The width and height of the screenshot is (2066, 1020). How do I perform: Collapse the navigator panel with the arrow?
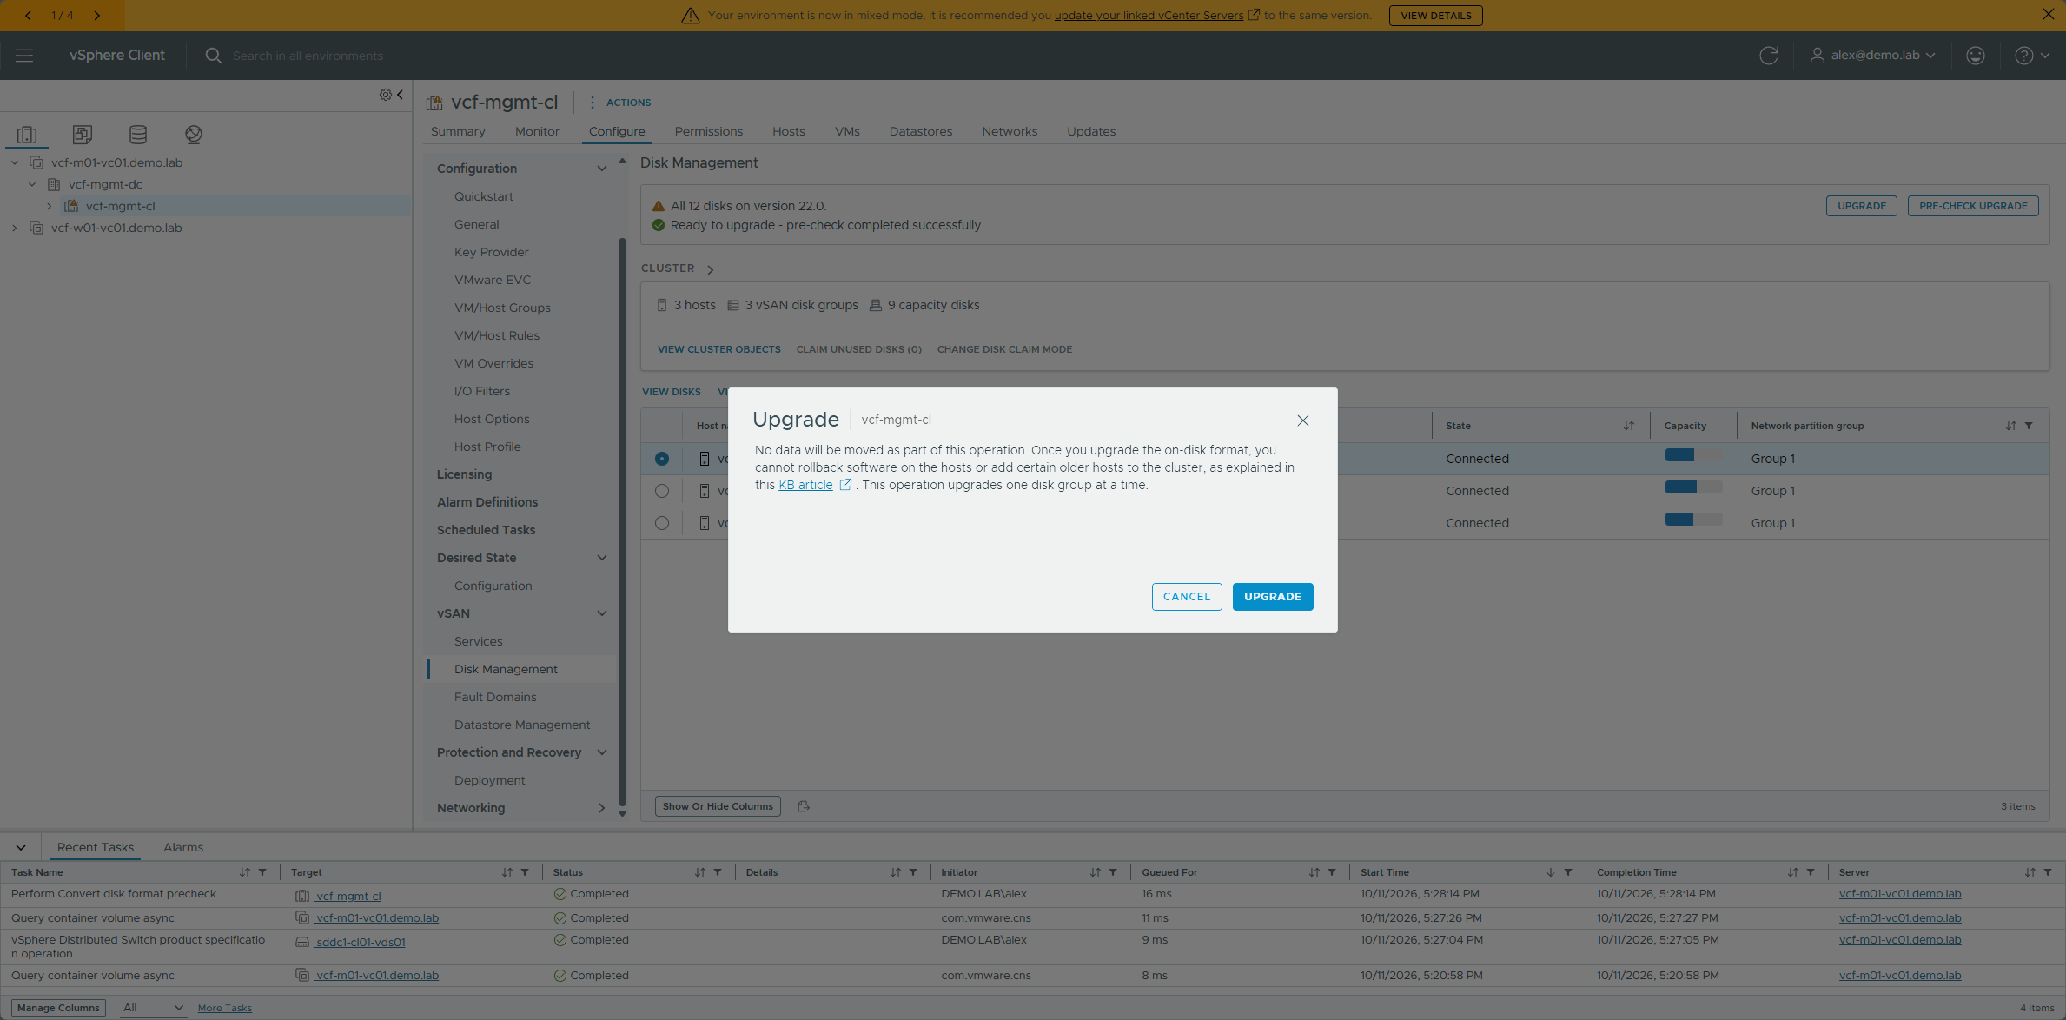tap(400, 95)
